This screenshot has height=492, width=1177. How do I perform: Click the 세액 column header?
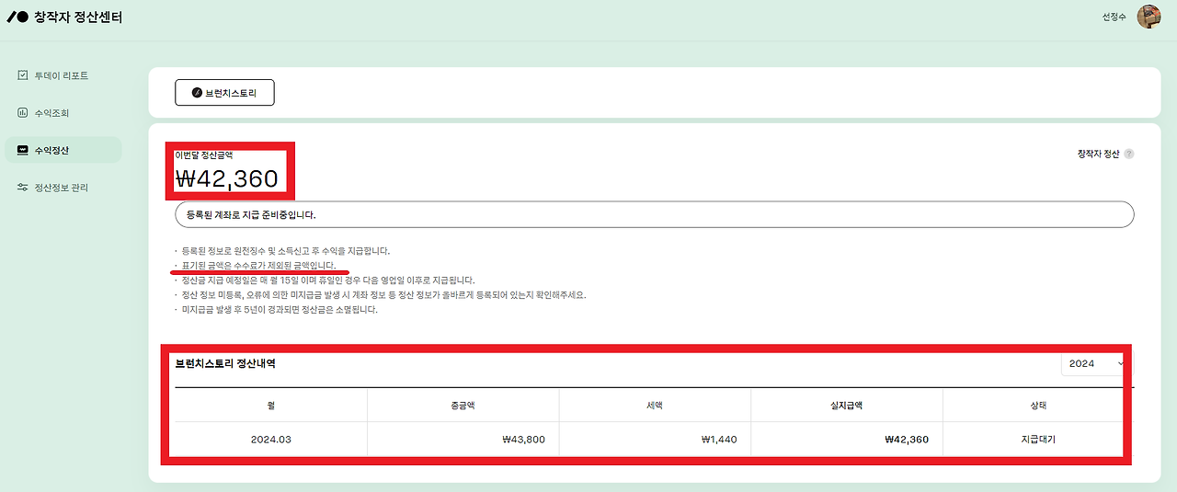[655, 405]
